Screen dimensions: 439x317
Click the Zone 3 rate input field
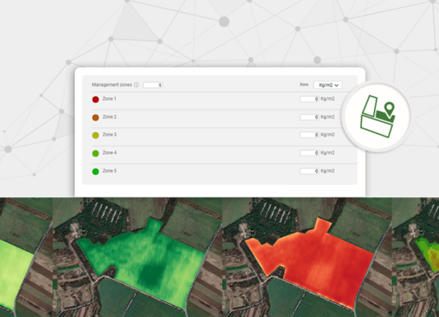click(310, 135)
